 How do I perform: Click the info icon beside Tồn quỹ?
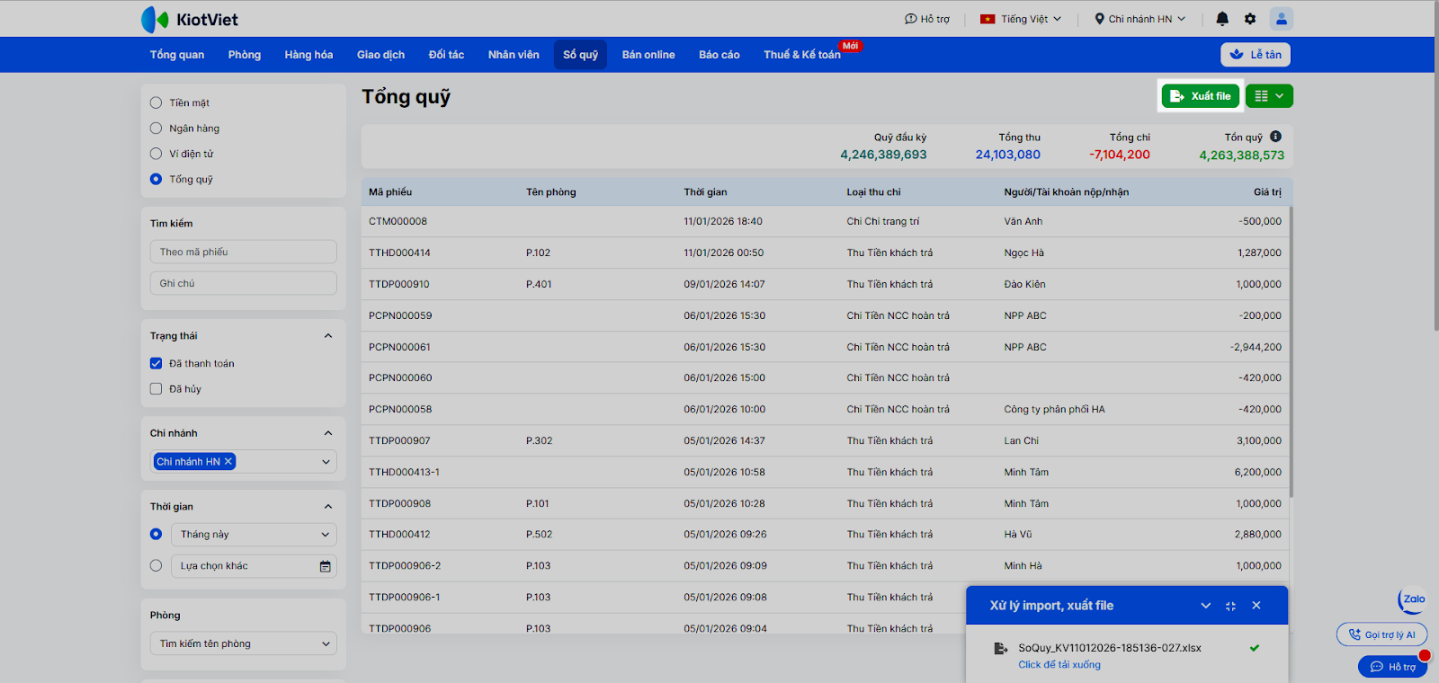(1275, 137)
